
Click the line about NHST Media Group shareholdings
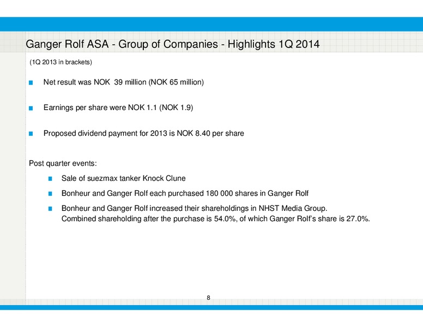point(194,208)
